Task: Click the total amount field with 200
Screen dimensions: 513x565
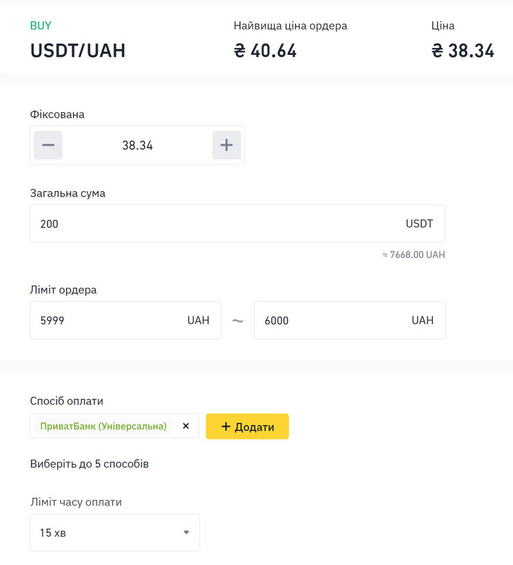Action: click(x=237, y=223)
